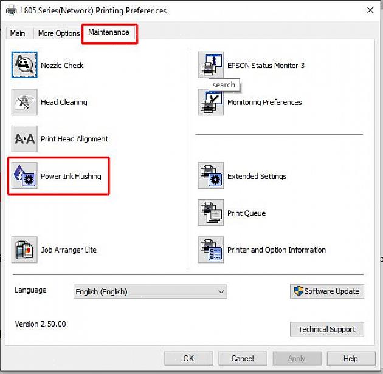
Task: Click the Print Head Alignment label
Action: 74,139
